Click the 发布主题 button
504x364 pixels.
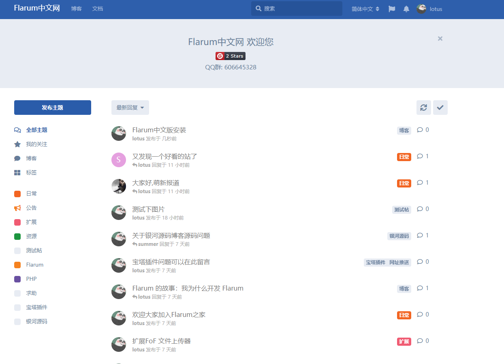[x=52, y=107]
